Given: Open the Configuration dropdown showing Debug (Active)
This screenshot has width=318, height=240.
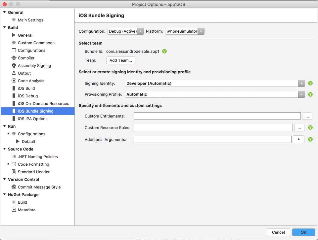Looking at the screenshot, I should pos(140,31).
